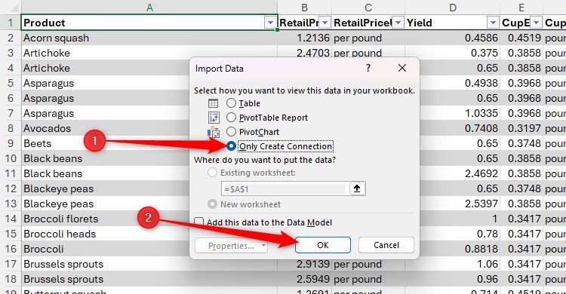The height and width of the screenshot is (294, 566).
Task: Open the RetailPrice column B filter dropdown
Action: (x=325, y=23)
